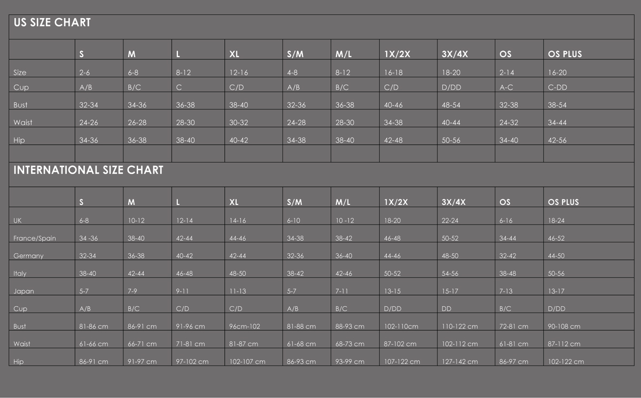The height and width of the screenshot is (398, 641).
Task: Click the Italy row label
Action: 20,274
